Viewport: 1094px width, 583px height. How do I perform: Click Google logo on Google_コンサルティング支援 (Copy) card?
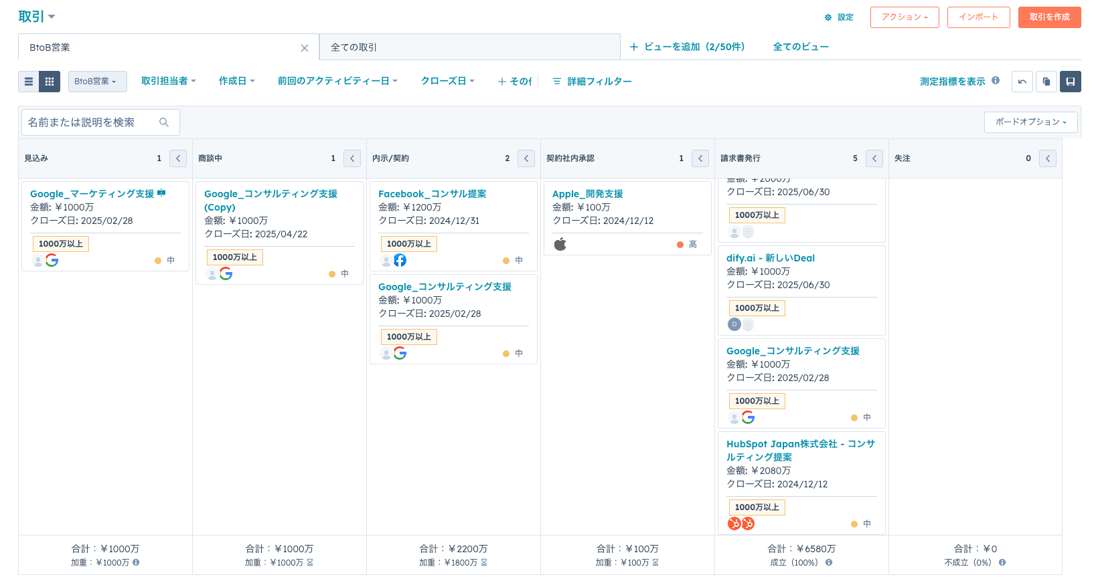click(x=226, y=273)
